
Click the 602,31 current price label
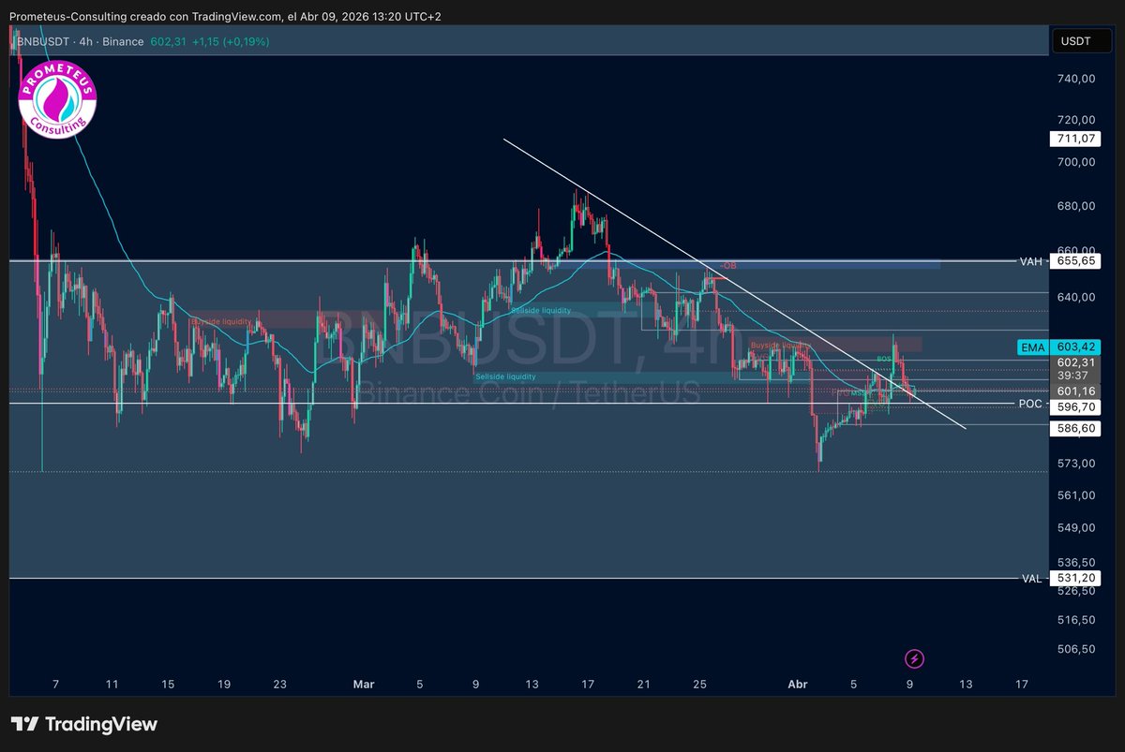click(x=1074, y=362)
